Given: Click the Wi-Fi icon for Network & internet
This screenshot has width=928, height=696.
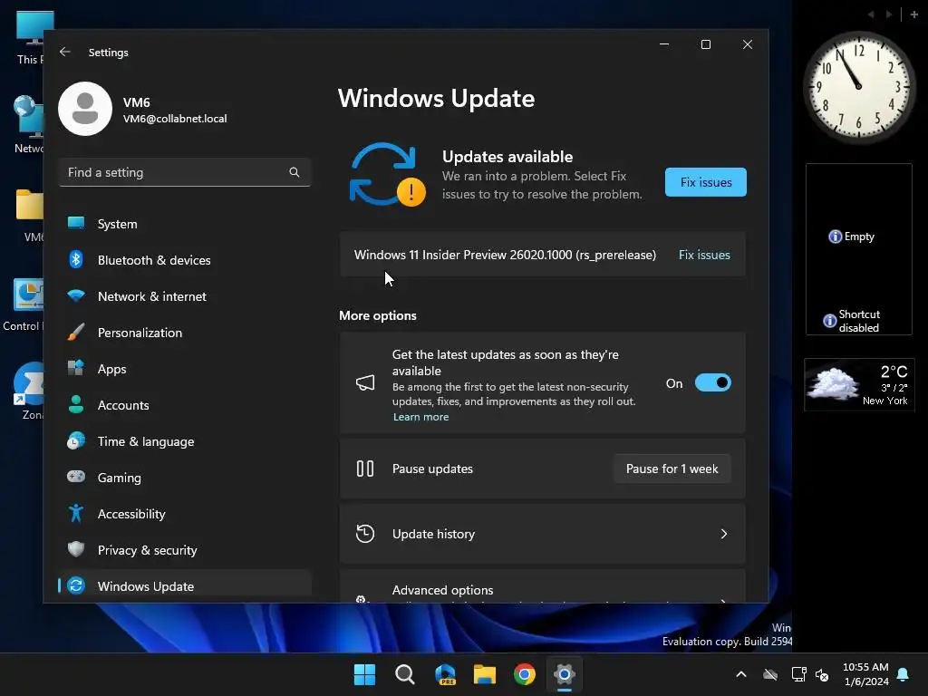Looking at the screenshot, I should tap(76, 295).
